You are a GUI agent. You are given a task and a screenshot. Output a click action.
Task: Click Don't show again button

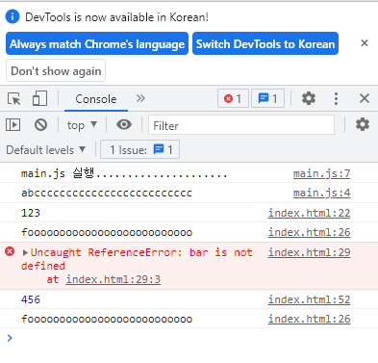tap(56, 70)
